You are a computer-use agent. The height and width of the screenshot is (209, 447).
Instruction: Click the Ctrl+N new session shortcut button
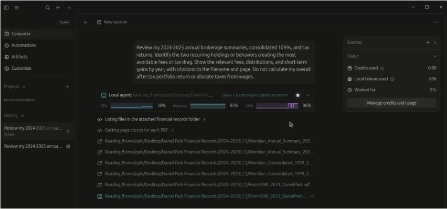click(x=64, y=22)
